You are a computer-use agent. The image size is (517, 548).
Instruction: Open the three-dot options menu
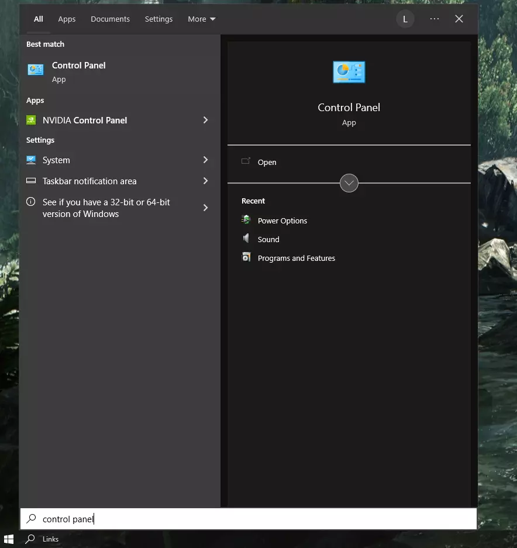tap(434, 19)
